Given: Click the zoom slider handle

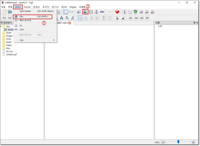Looking at the screenshot, I should (178, 142).
